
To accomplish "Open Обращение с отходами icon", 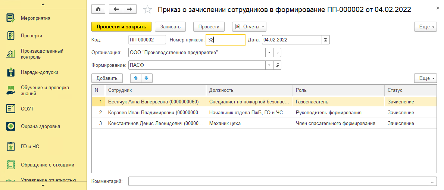I will 11,165.
